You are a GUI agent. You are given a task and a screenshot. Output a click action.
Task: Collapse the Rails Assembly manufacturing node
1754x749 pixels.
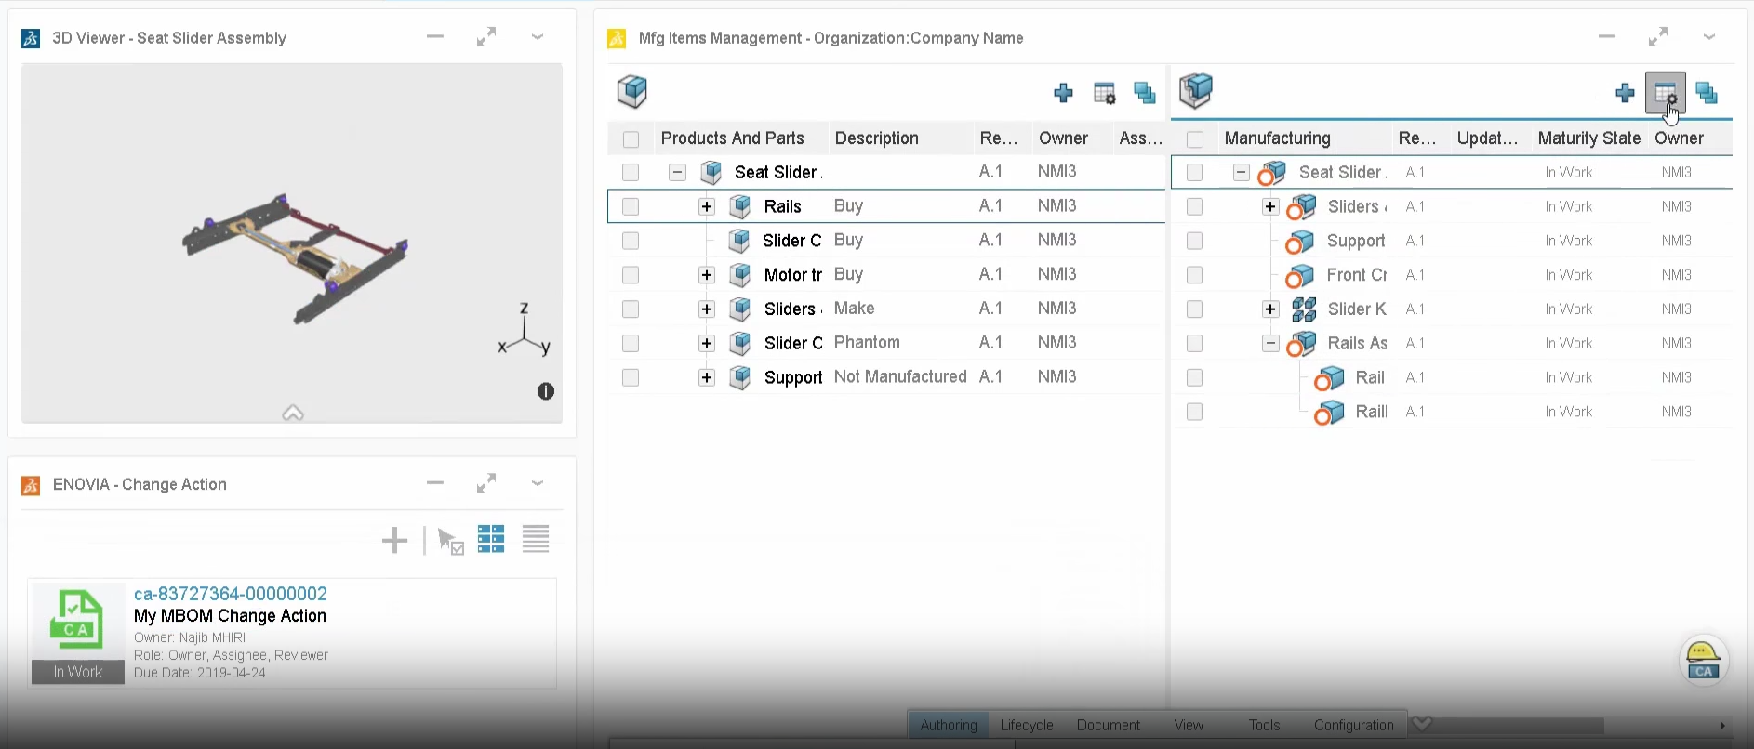(1270, 343)
